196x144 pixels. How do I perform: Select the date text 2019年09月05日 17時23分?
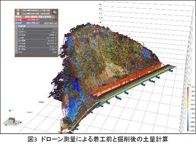click(x=36, y=10)
